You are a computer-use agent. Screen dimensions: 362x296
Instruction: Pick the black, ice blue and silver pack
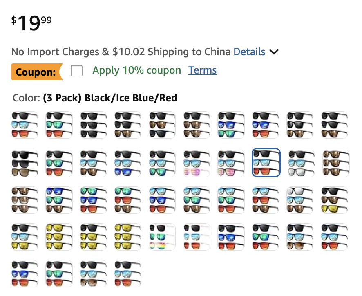(x=300, y=163)
